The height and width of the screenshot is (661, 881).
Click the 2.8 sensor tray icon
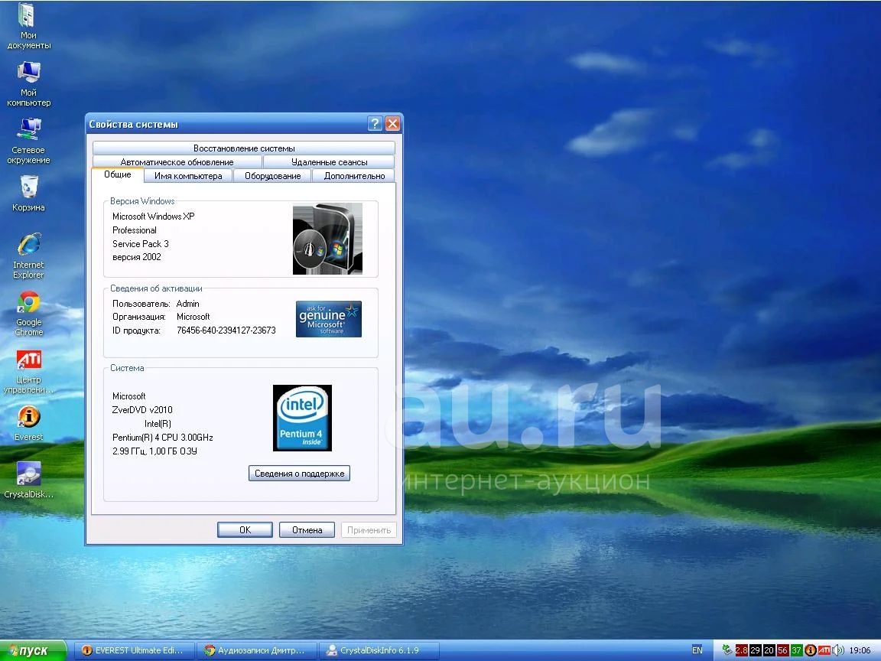[x=742, y=650]
